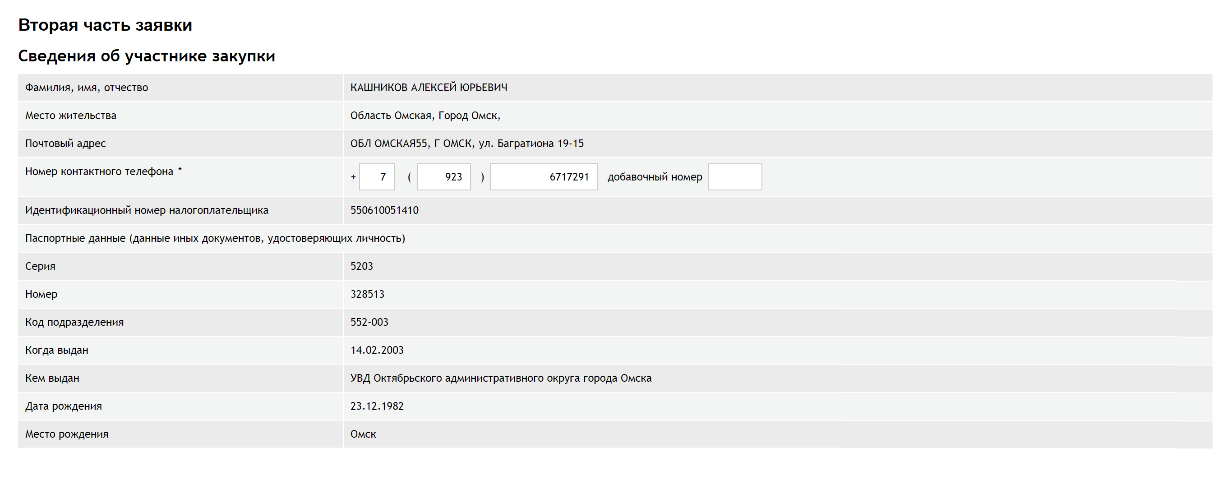Viewport: 1227px width, 481px height.
Task: Click the label Номер in passport section
Action: (41, 294)
